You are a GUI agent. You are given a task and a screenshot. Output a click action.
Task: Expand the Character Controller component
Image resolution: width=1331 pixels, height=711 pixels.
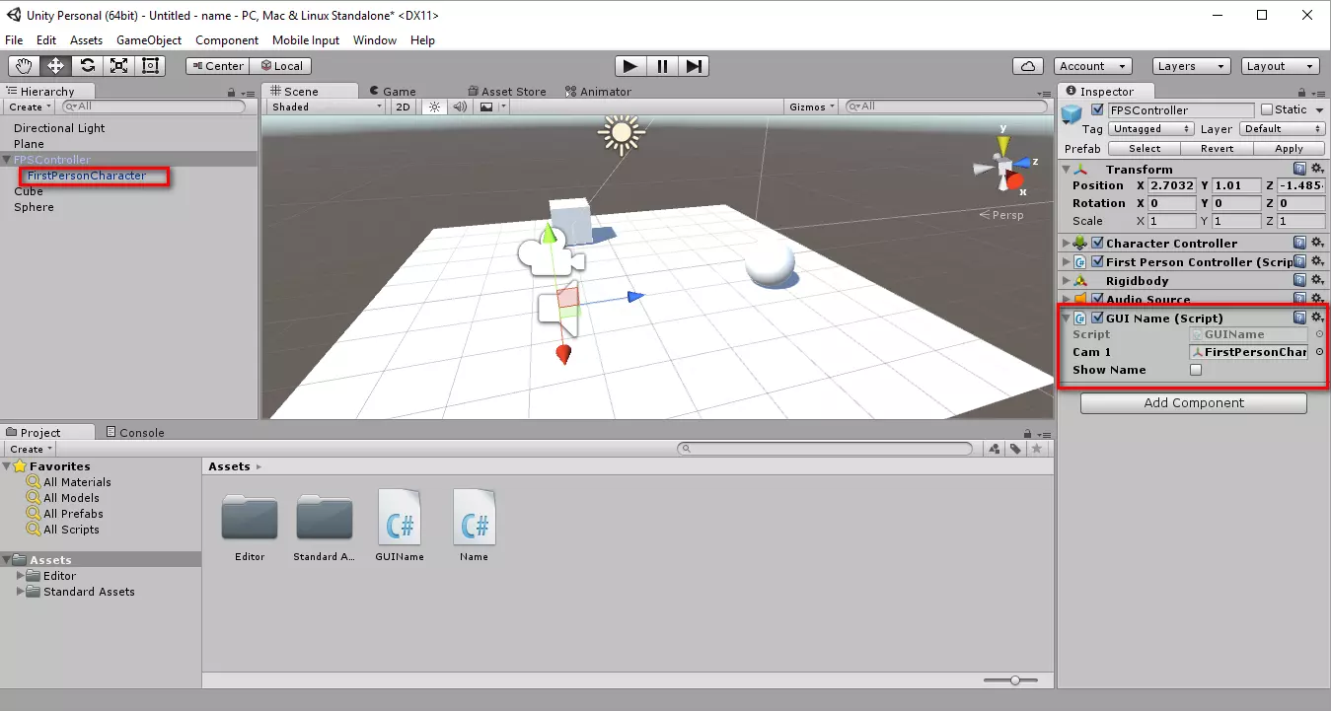point(1066,244)
